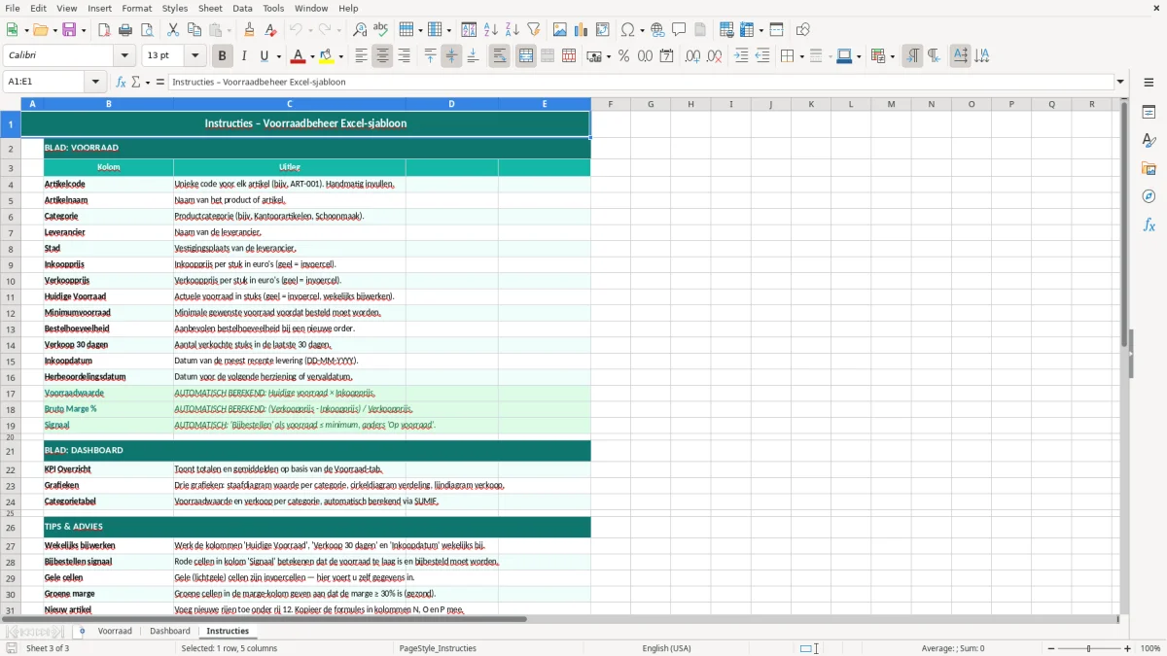This screenshot has width=1167, height=656.
Task: Open the Format menu
Action: [136, 8]
